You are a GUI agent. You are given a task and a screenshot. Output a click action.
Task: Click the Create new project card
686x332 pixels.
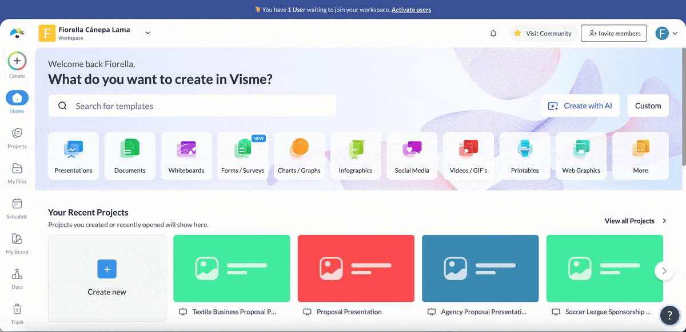(107, 278)
